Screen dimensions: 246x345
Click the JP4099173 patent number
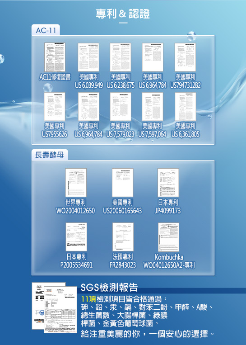pyautogui.click(x=168, y=211)
